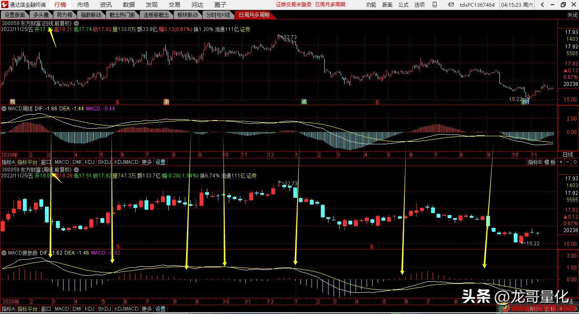Click the 减 marker on the daily chart
Viewport: 579px width, 314px height.
pyautogui.click(x=304, y=102)
